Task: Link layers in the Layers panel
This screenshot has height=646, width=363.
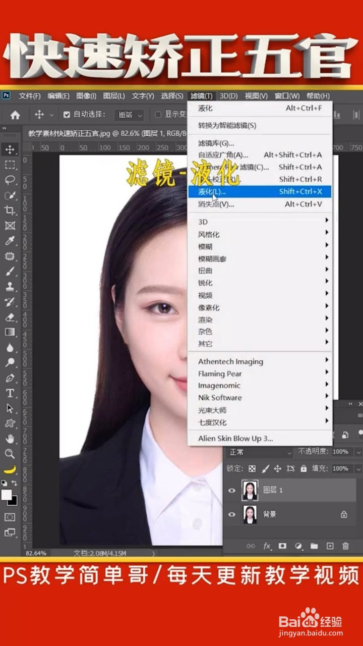Action: coord(251,546)
